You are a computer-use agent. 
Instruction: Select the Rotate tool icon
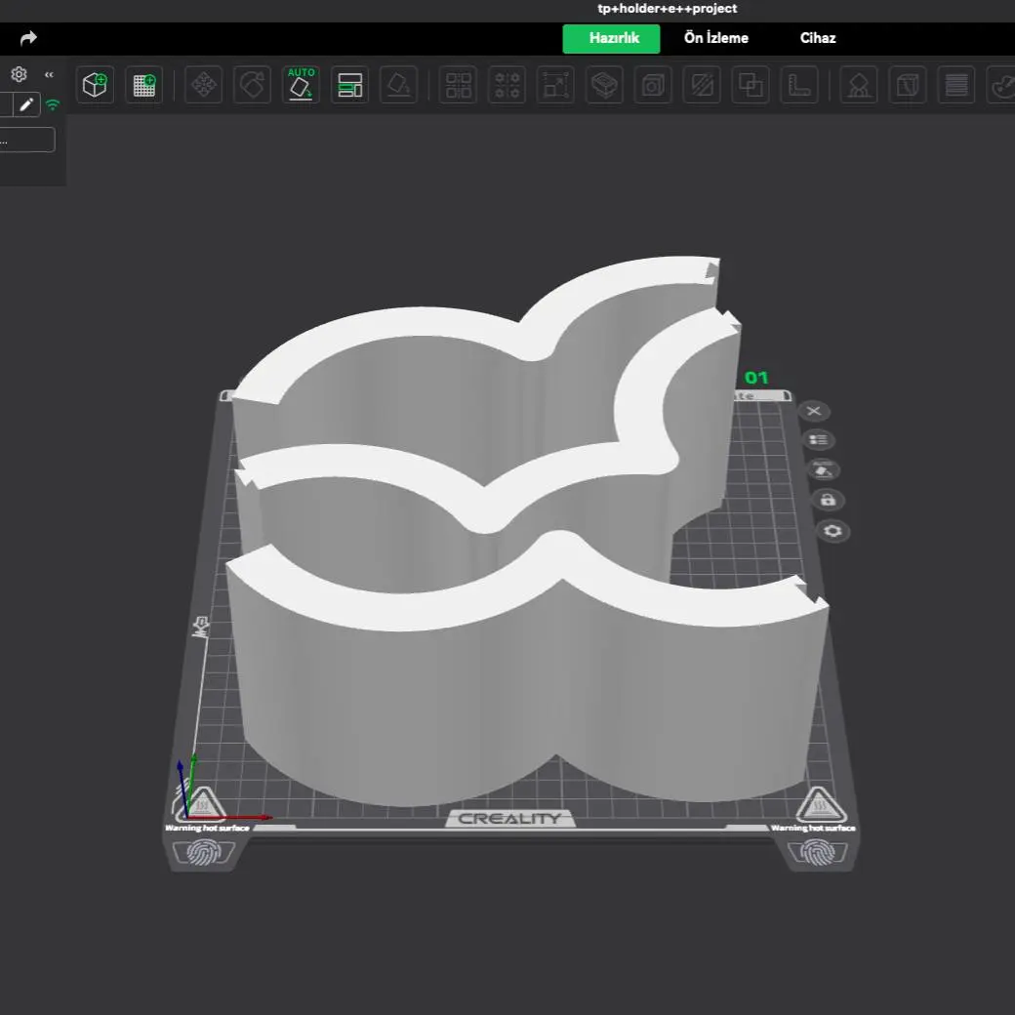(253, 85)
